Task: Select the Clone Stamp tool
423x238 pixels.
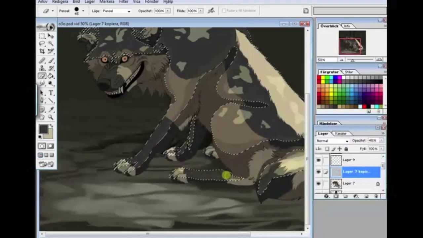Action: click(42, 68)
